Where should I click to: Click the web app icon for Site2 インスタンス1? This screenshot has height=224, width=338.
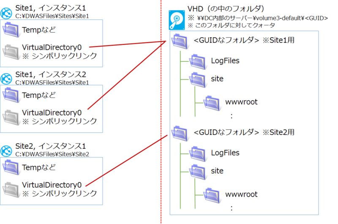pos(6,151)
